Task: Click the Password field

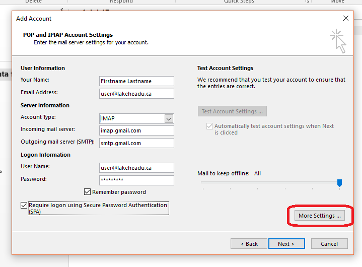Action: coord(136,180)
